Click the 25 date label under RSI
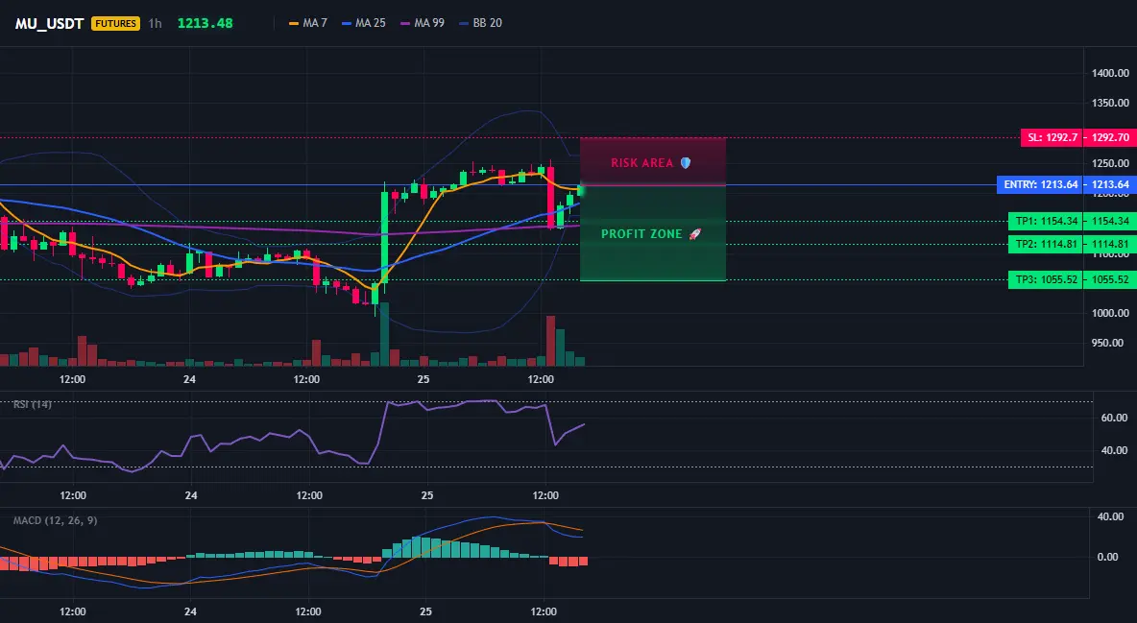The image size is (1137, 623). (427, 495)
